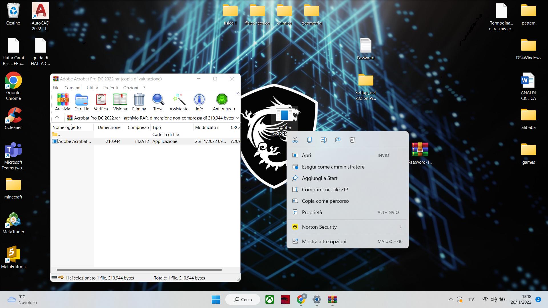Expand the archive path dropdown arrow
Image resolution: width=548 pixels, height=308 pixels.
tap(237, 118)
